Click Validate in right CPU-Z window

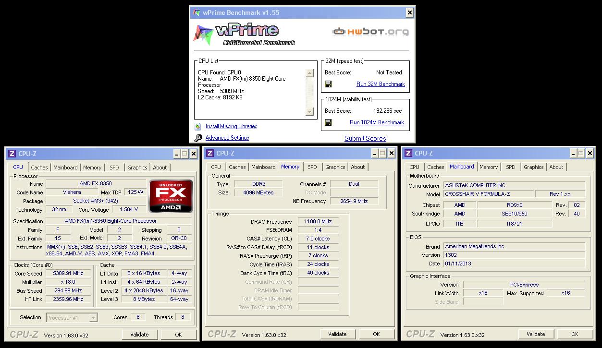[536, 334]
